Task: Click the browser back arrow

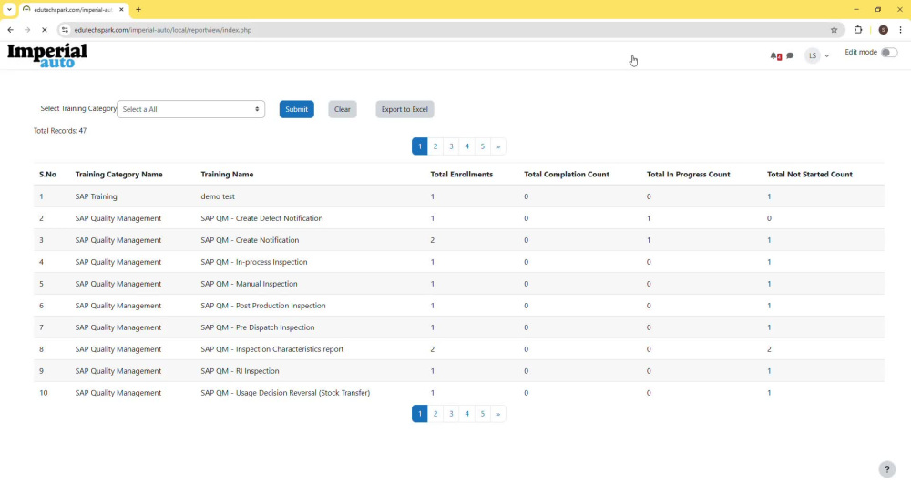Action: coord(10,30)
